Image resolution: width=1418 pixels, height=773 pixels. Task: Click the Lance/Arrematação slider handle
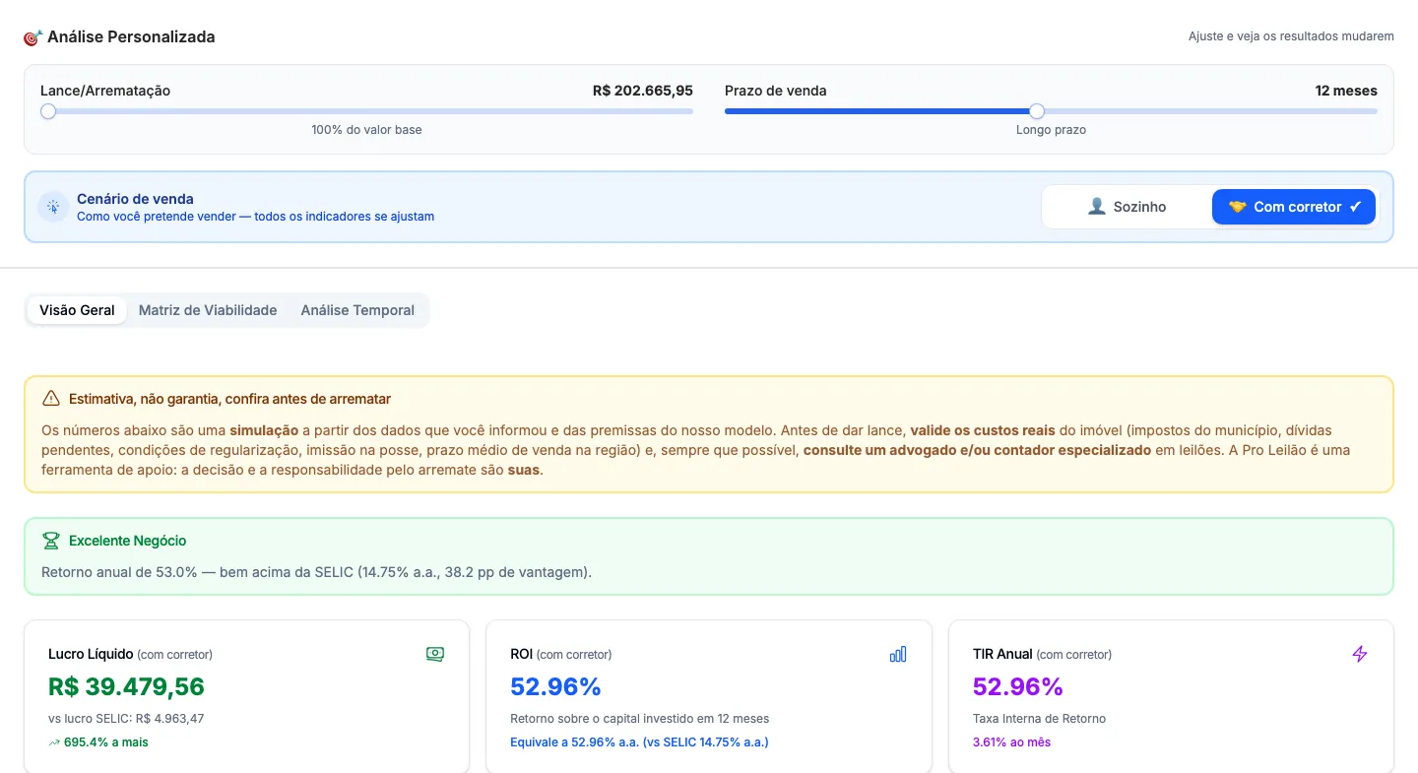coord(48,111)
